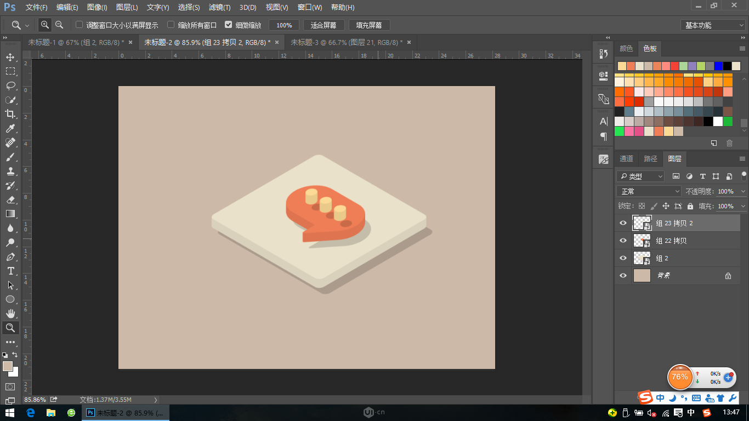Image resolution: width=749 pixels, height=421 pixels.
Task: Switch to the 通道 tab
Action: (x=626, y=158)
